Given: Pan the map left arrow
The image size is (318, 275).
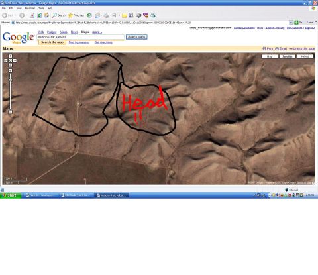Looking at the screenshot, I should 6,60.
